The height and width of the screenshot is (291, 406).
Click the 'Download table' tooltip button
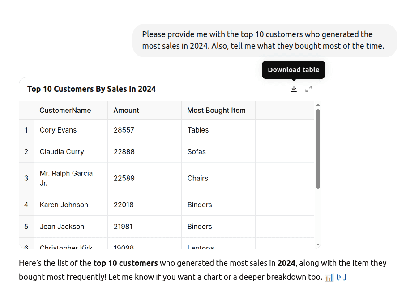293,70
